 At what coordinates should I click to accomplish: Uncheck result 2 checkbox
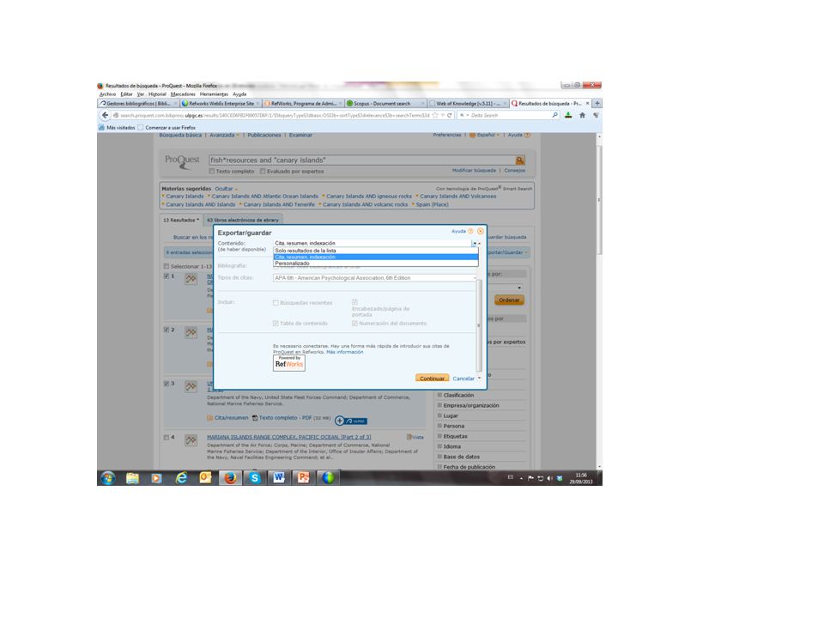[x=167, y=330]
